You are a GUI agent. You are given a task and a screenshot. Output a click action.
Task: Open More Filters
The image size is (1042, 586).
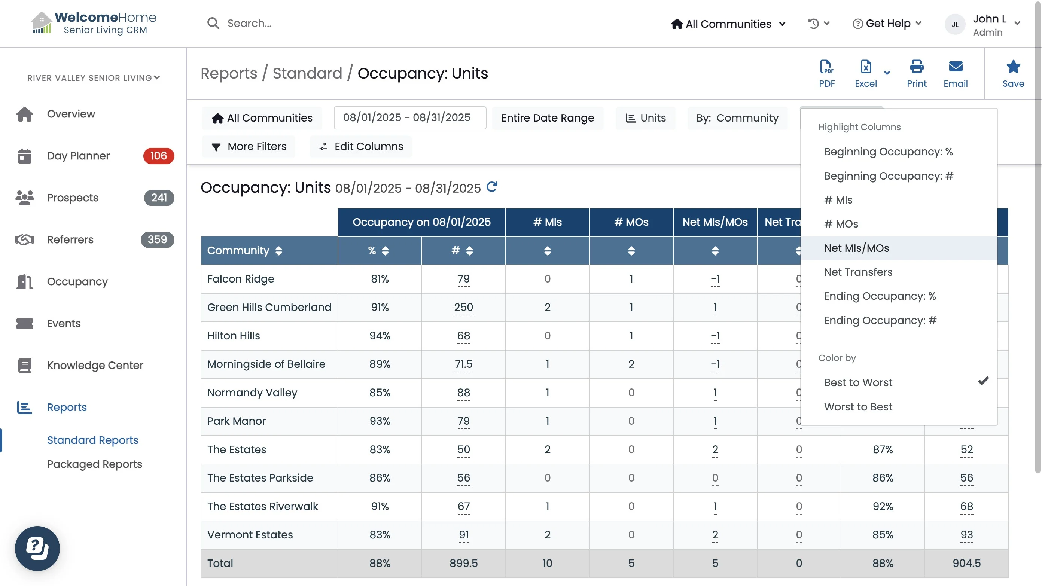pyautogui.click(x=249, y=146)
